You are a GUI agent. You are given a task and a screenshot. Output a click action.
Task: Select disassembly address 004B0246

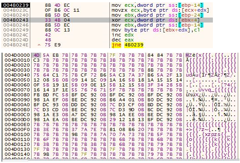16,25
